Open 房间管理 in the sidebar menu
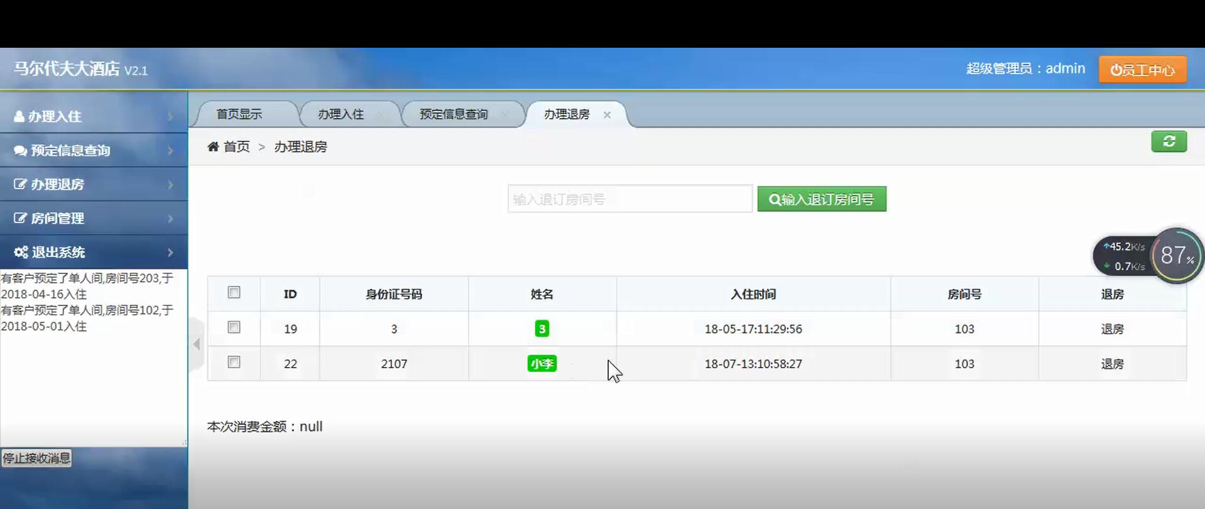This screenshot has height=509, width=1205. (94, 218)
